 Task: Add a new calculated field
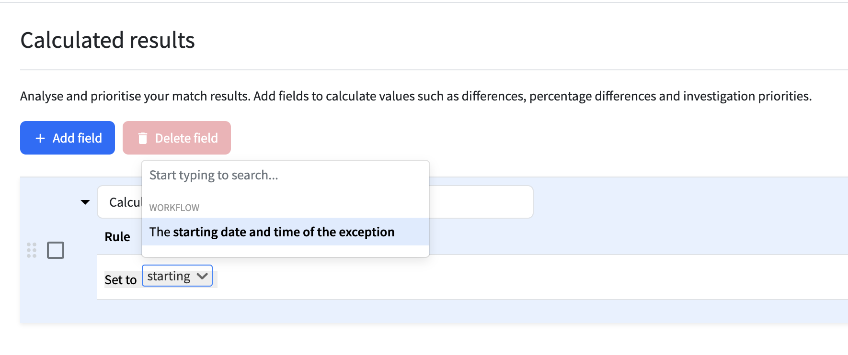[68, 138]
